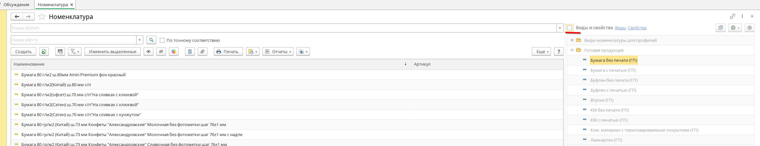Open the "Свойства" link

tap(637, 28)
